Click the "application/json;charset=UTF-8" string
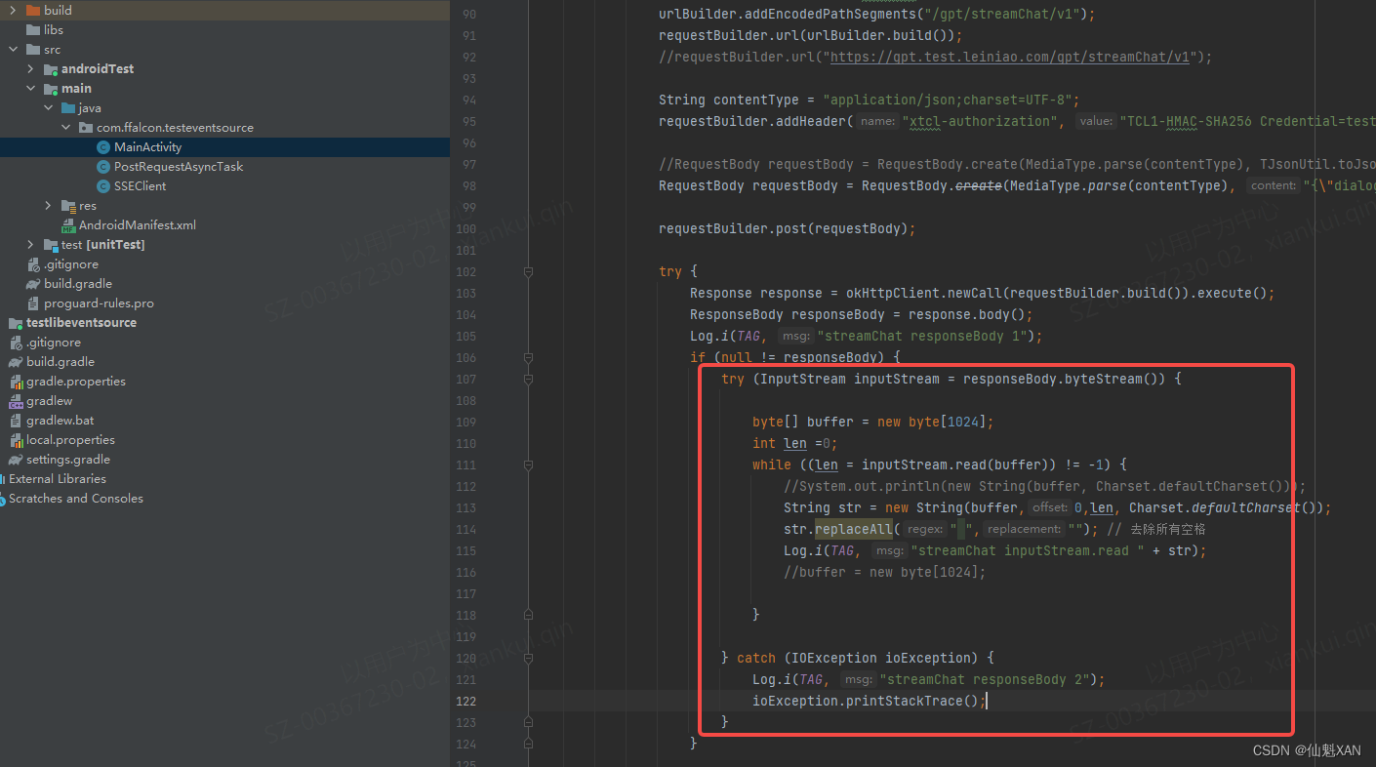The image size is (1376, 767). click(948, 101)
